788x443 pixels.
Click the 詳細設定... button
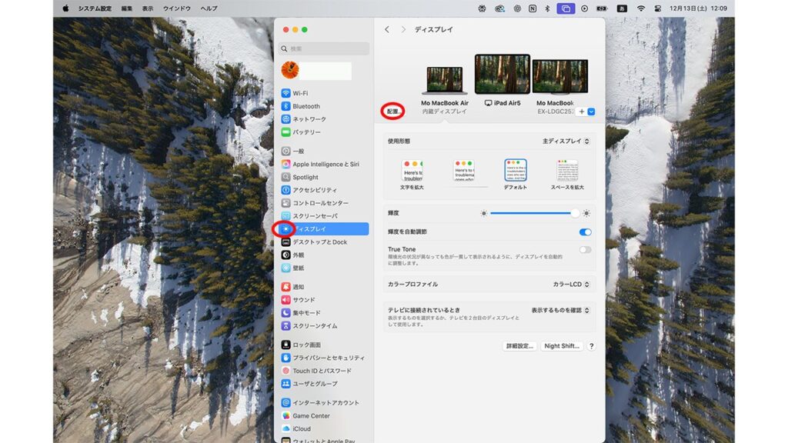tap(519, 346)
